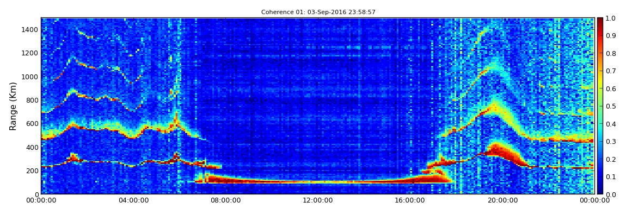Click the 12:00:00 time axis label
This screenshot has width=626, height=221.
[318, 200]
